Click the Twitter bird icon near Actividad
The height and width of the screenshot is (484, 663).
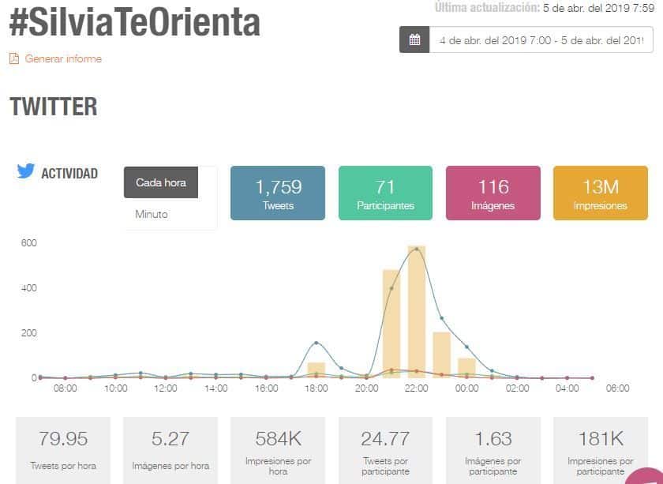pyautogui.click(x=26, y=171)
